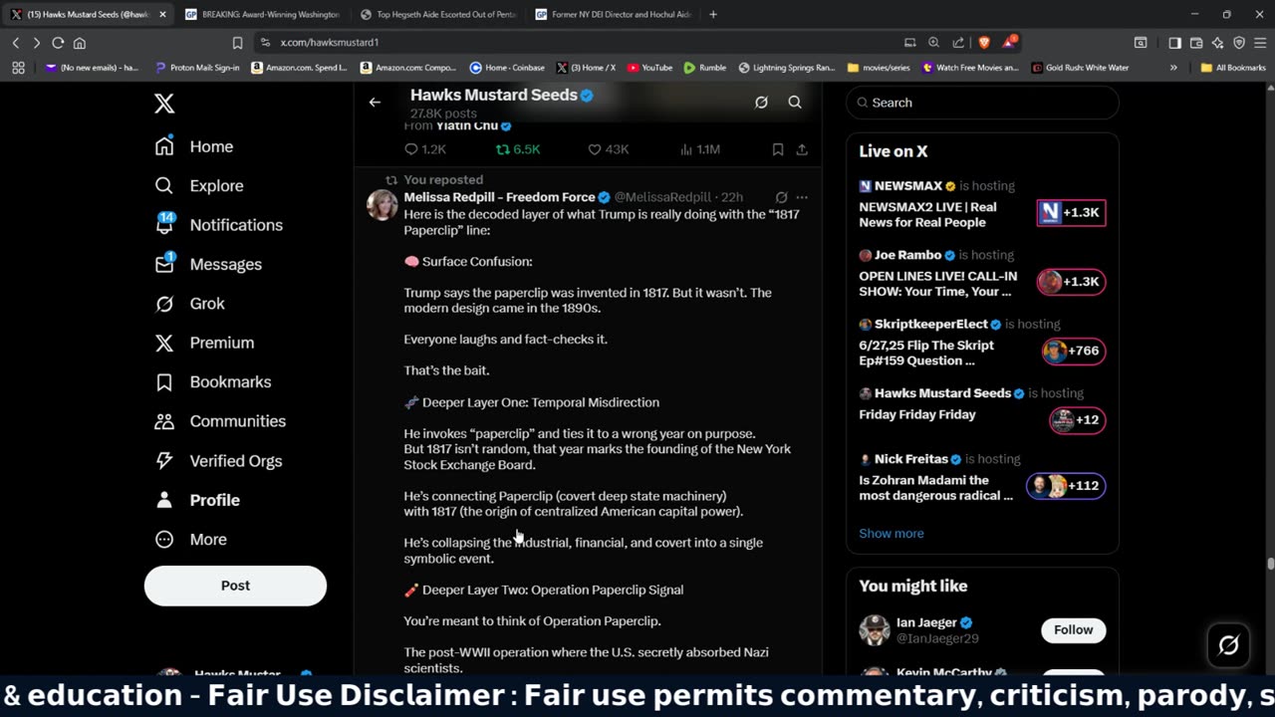Viewport: 1275px width, 717px height.
Task: Click browser back arrow
Action: (16, 43)
